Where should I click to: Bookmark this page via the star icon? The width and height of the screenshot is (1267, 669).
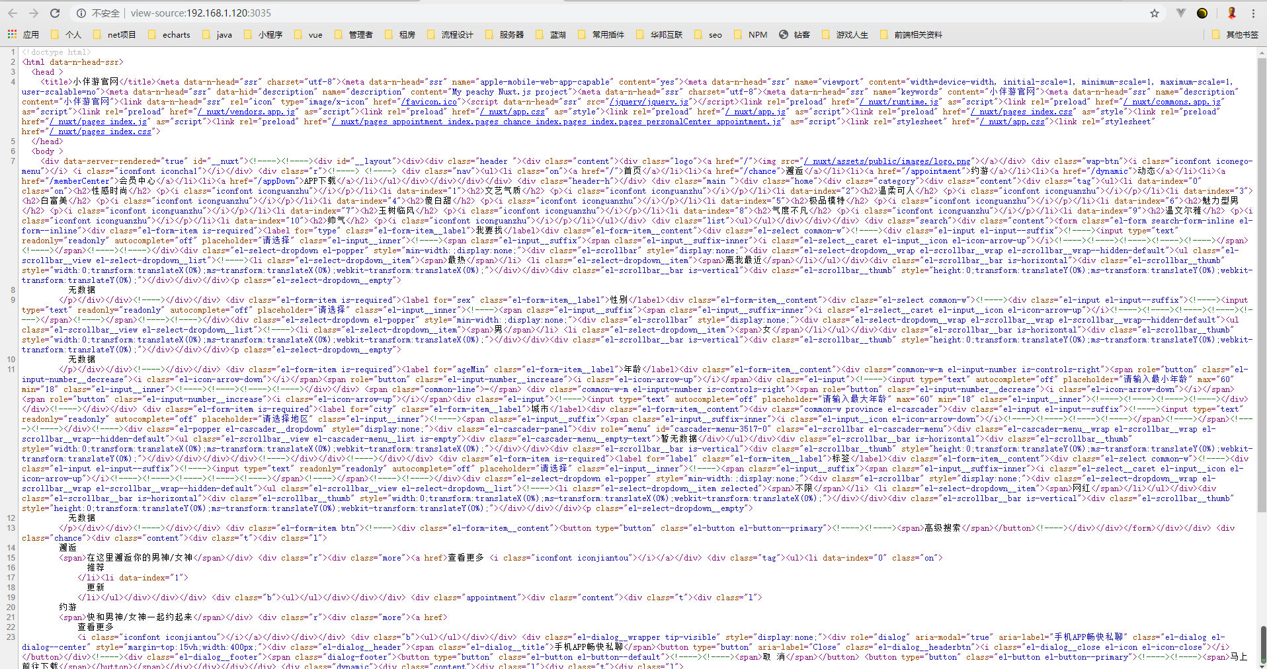point(1155,13)
